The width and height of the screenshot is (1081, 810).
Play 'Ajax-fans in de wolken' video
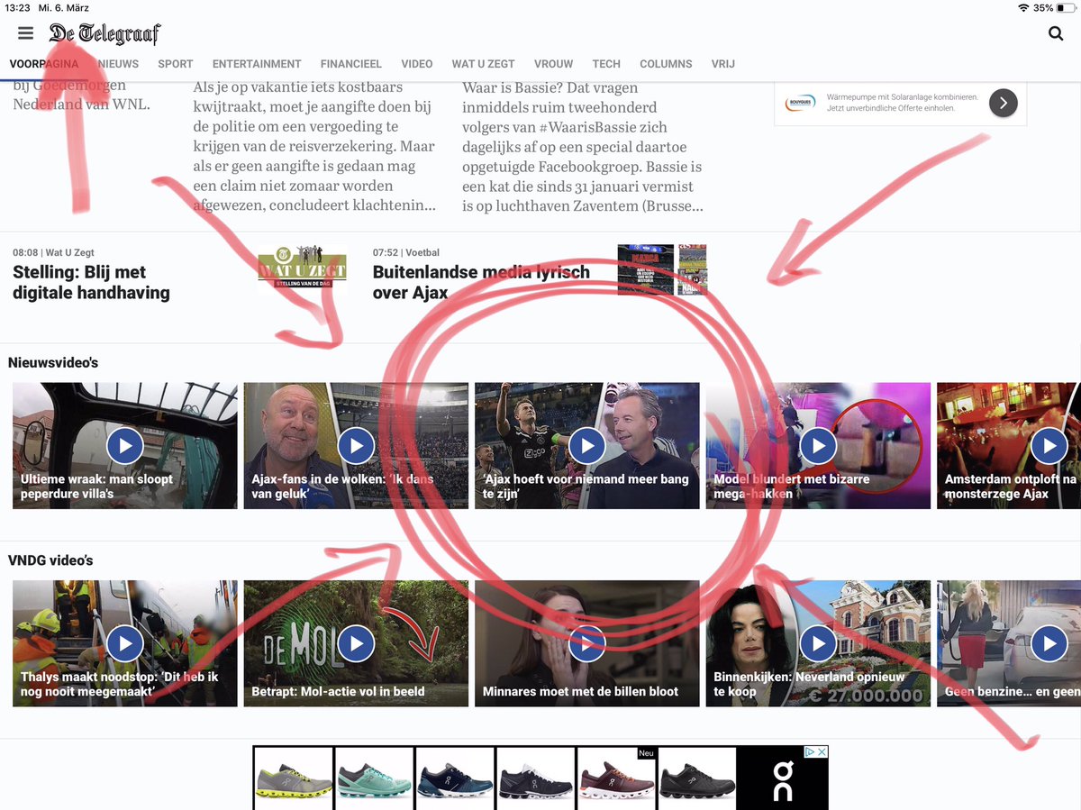(x=356, y=445)
